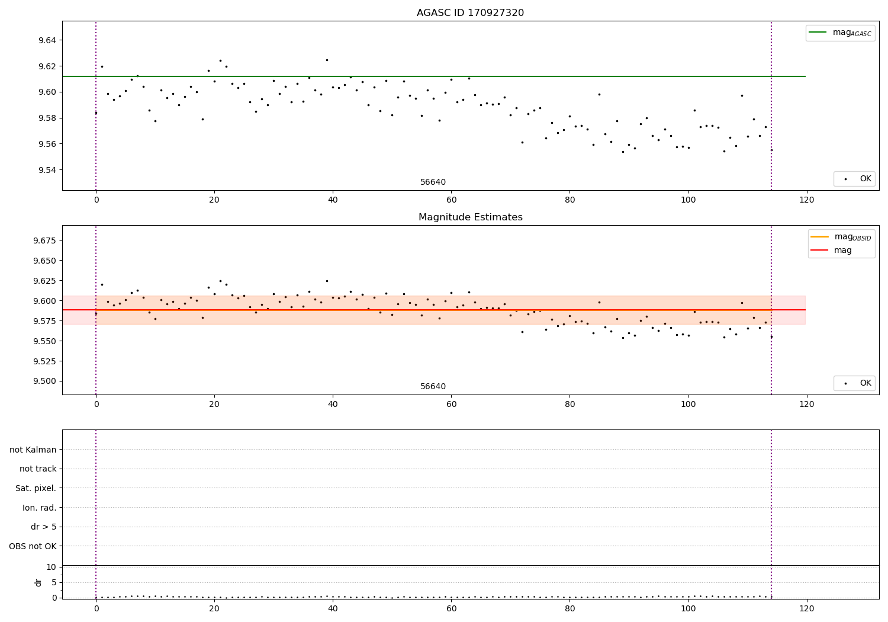Click the green mag AGASC legend entry
Screen dimensions: 888x622
[840, 33]
